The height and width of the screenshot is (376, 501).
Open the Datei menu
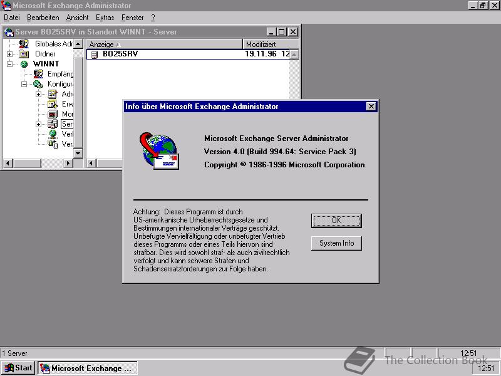click(x=12, y=18)
